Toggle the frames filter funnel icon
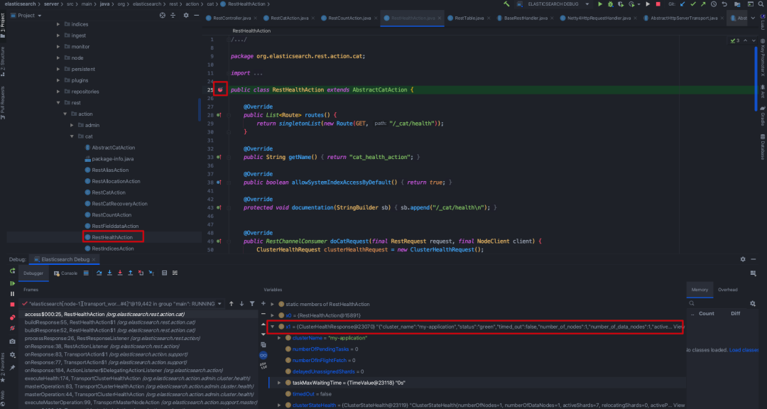This screenshot has width=767, height=409. click(252, 304)
